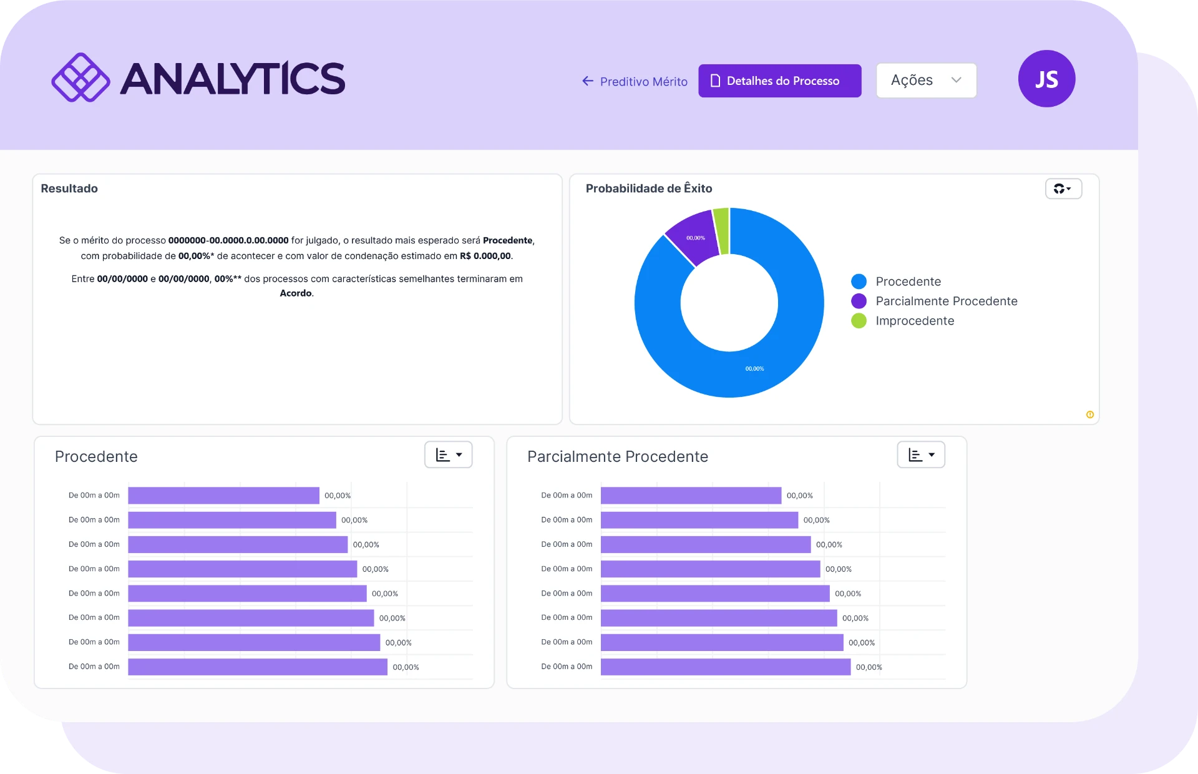The image size is (1198, 774).
Task: Open chart options in Probabilidade de Êxito
Action: click(1063, 189)
